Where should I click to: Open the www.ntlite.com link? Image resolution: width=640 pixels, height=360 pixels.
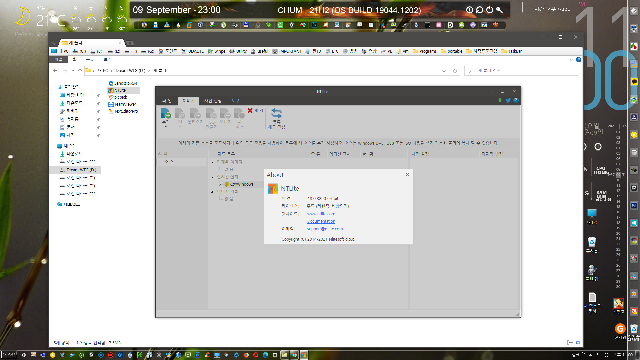pyautogui.click(x=321, y=214)
